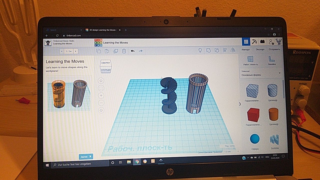
Task: Collapse shapes panel with the chevron arrow
Action: [x=240, y=104]
